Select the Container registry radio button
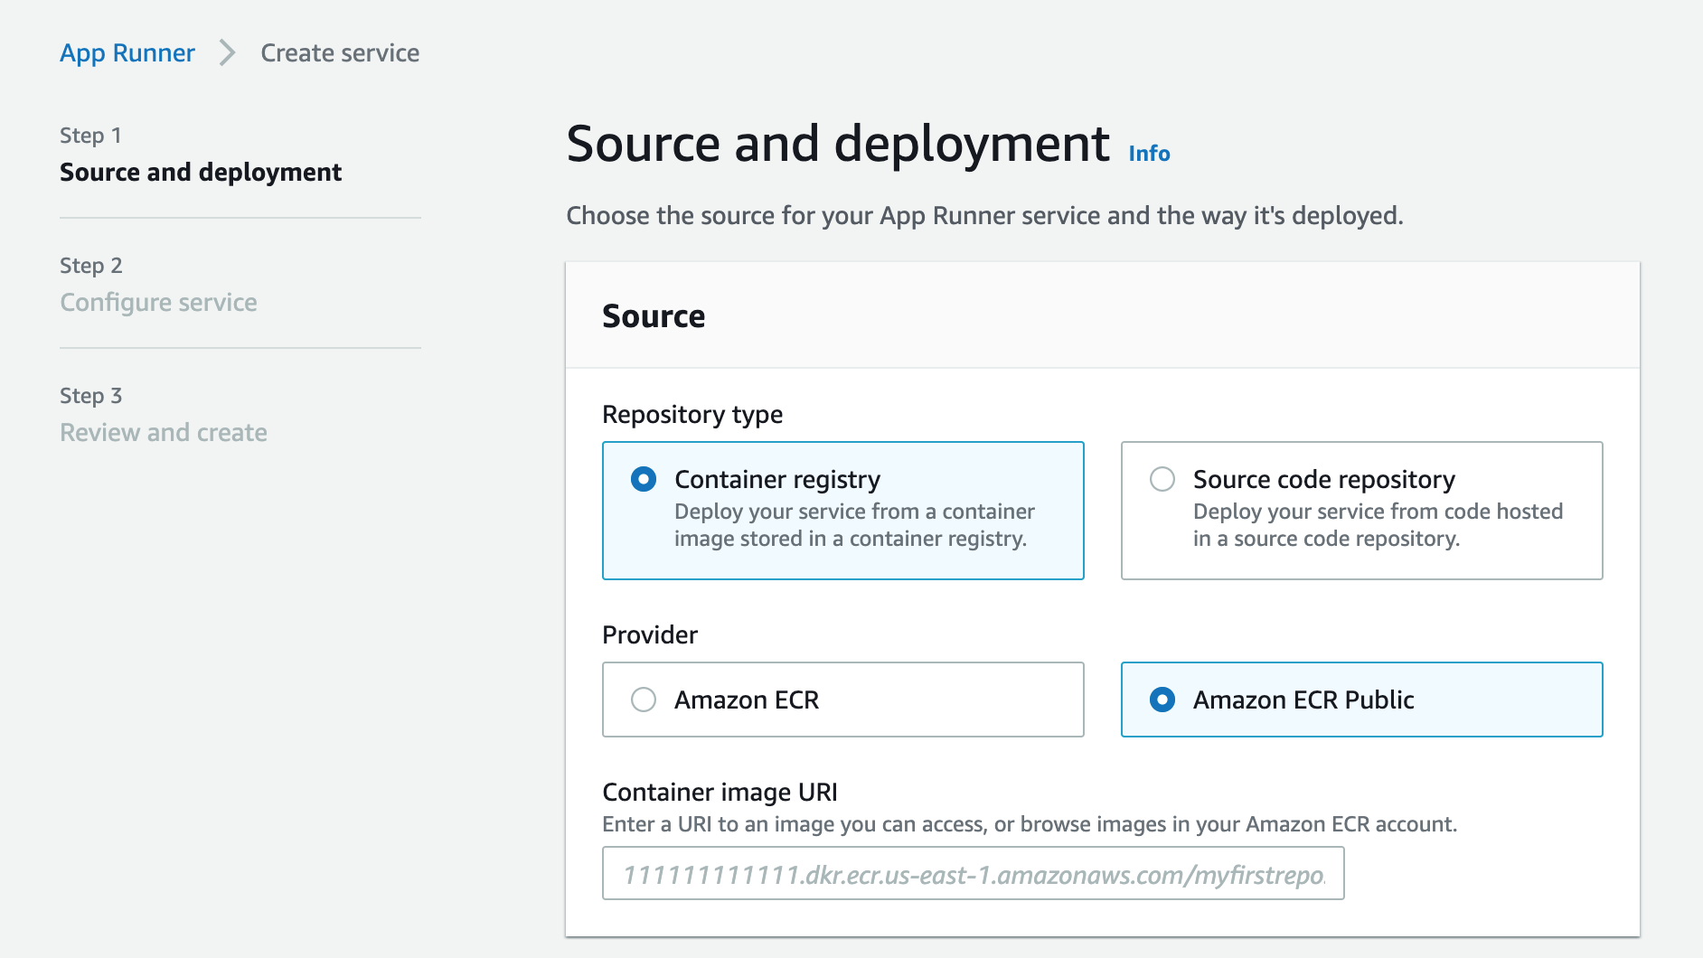 tap(643, 480)
